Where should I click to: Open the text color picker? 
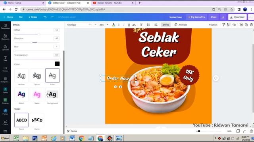point(114,24)
